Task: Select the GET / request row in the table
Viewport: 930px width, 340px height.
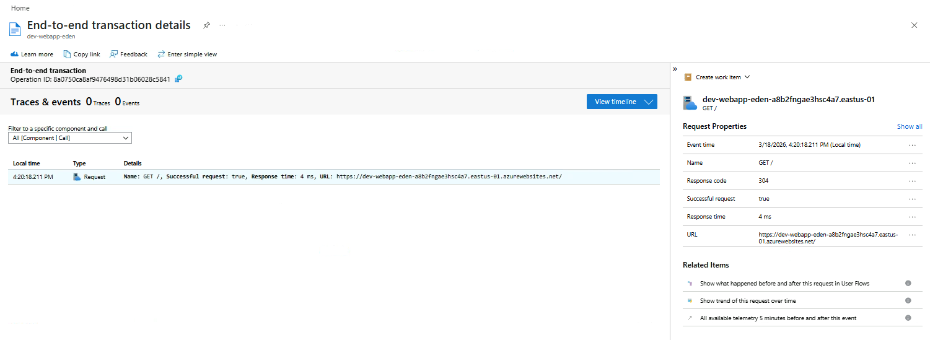Action: pos(335,177)
